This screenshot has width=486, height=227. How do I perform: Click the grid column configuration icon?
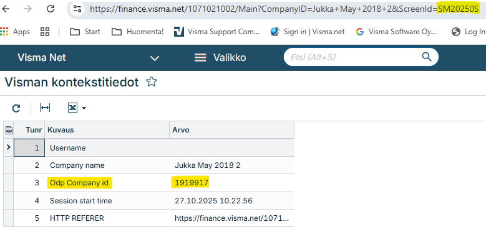click(x=9, y=130)
